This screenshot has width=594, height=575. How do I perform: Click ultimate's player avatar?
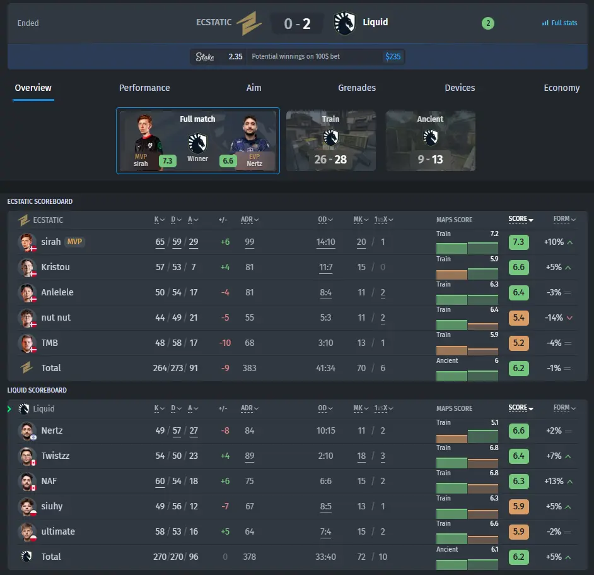click(x=27, y=531)
